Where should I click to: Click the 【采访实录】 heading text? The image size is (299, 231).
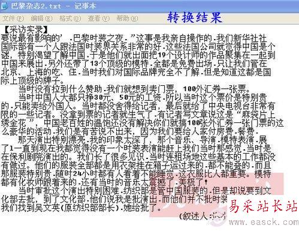tap(26, 29)
